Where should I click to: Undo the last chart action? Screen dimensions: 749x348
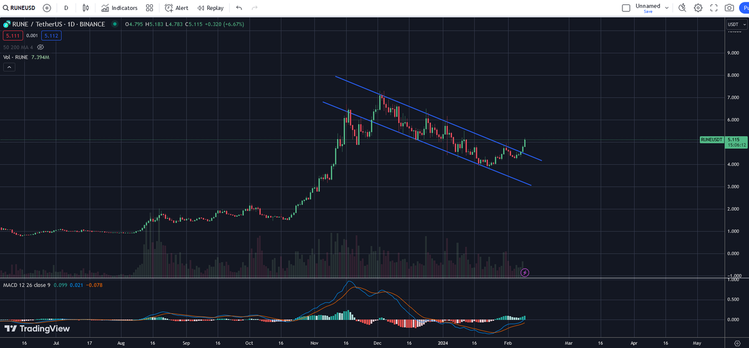(x=239, y=8)
